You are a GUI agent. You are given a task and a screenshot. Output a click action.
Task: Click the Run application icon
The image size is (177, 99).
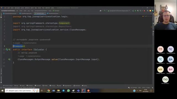coord(133,11)
